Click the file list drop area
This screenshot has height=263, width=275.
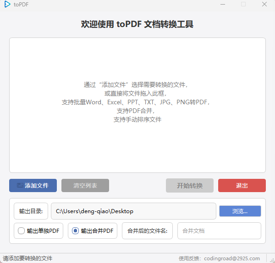(137, 105)
